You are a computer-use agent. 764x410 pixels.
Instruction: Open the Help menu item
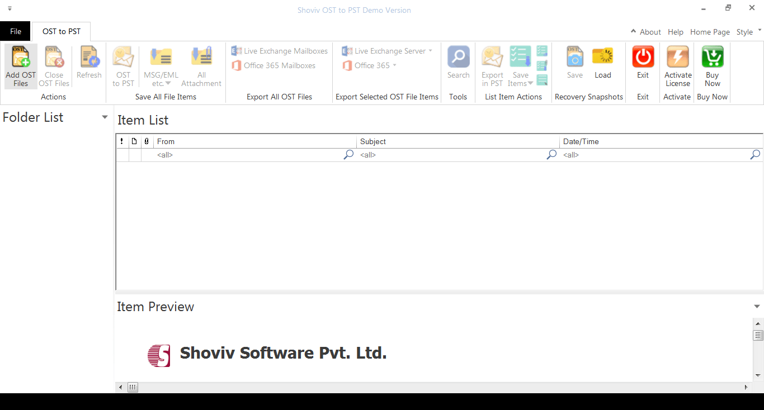[x=676, y=32]
